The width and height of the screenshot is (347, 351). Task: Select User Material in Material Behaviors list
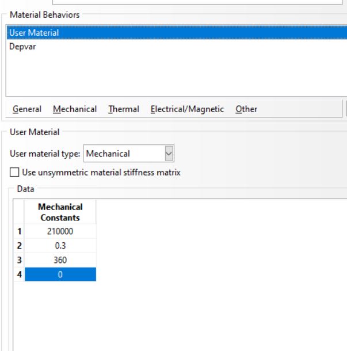[177, 33]
